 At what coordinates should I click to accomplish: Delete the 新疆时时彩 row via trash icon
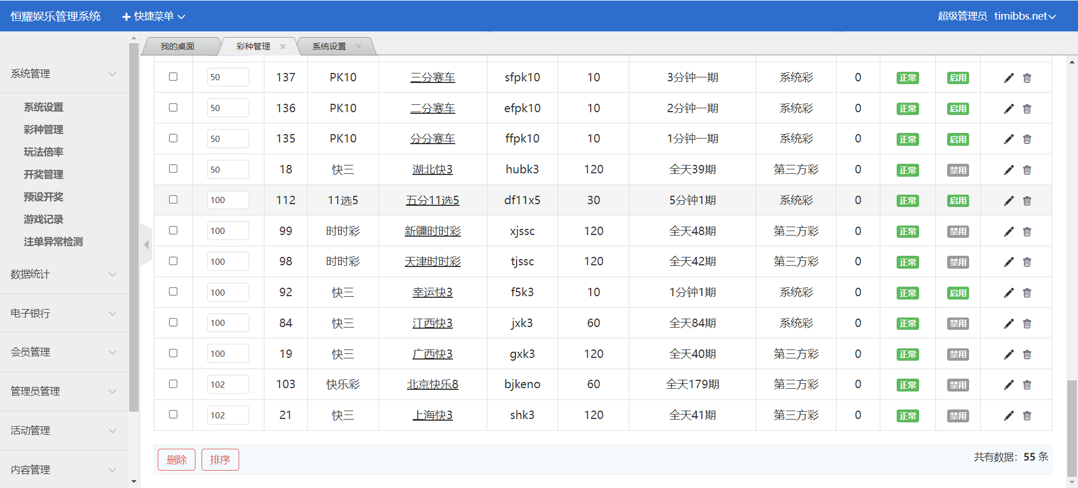(x=1027, y=232)
